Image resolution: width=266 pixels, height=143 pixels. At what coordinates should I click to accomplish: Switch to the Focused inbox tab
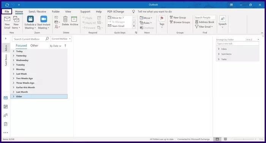(21, 46)
